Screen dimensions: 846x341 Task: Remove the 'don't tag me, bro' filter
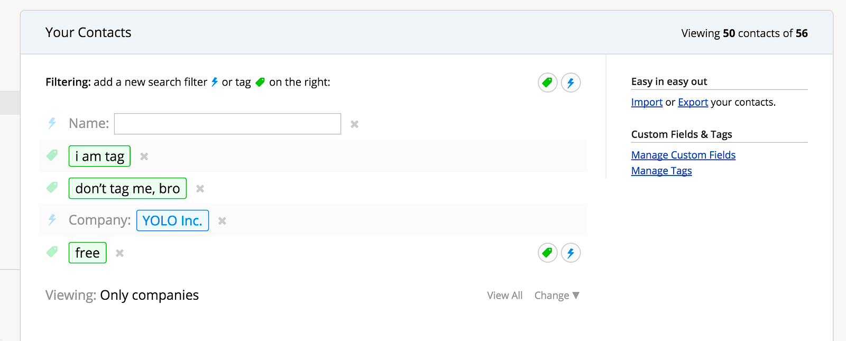pyautogui.click(x=200, y=189)
